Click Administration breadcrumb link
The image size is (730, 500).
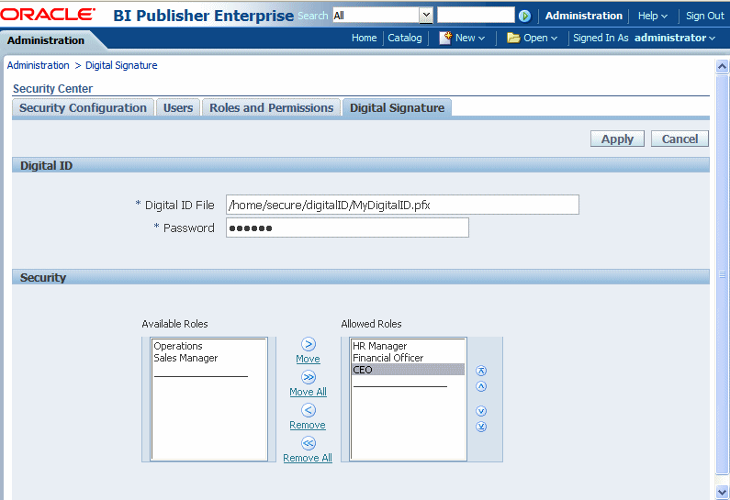pos(39,65)
